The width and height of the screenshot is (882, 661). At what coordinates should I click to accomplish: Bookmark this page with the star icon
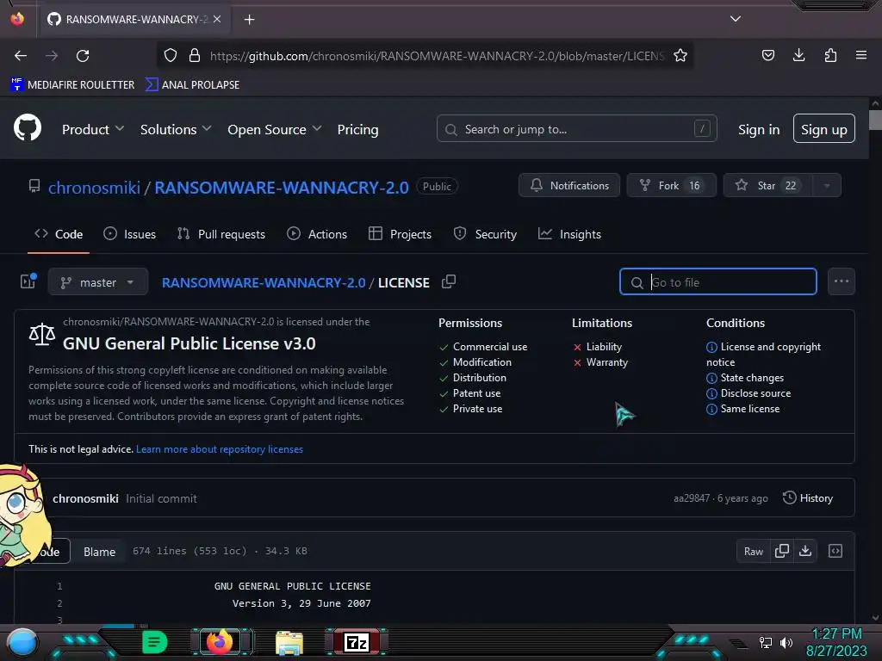680,55
